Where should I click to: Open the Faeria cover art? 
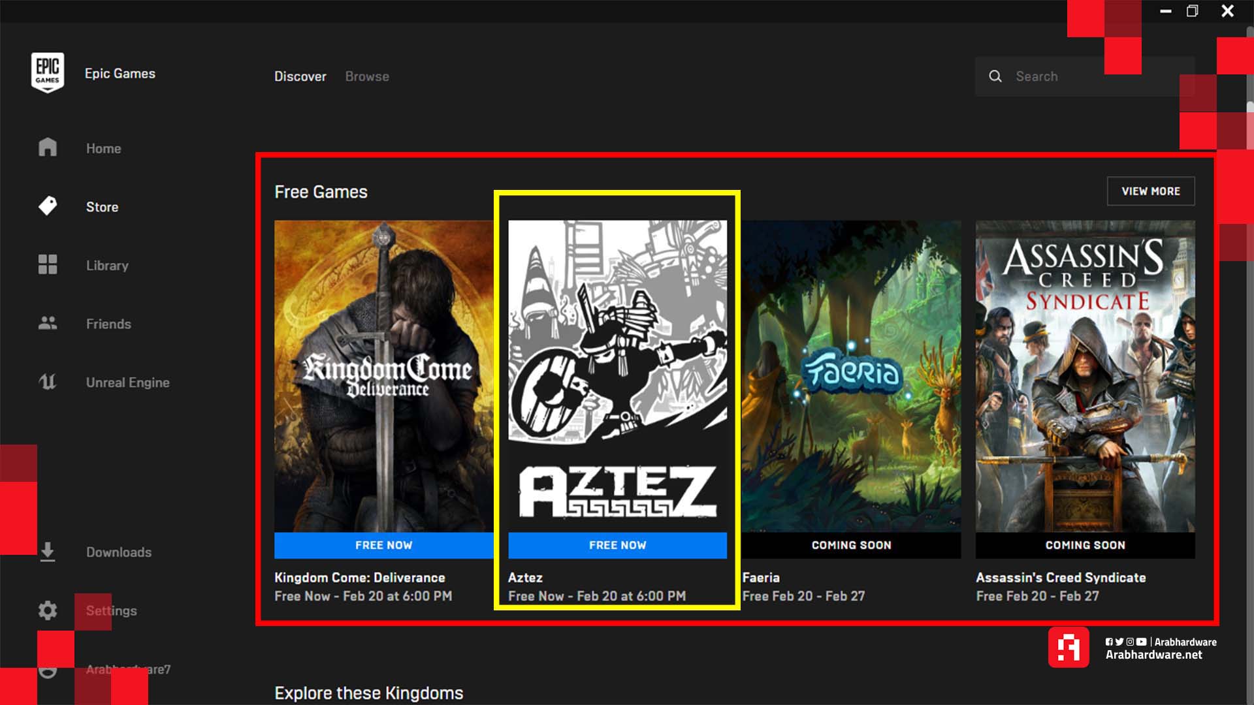pos(851,376)
